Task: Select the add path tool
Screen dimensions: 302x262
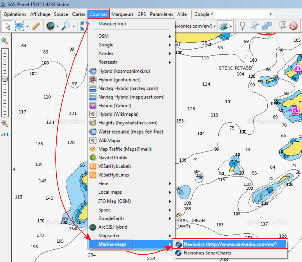Action: coord(255,26)
